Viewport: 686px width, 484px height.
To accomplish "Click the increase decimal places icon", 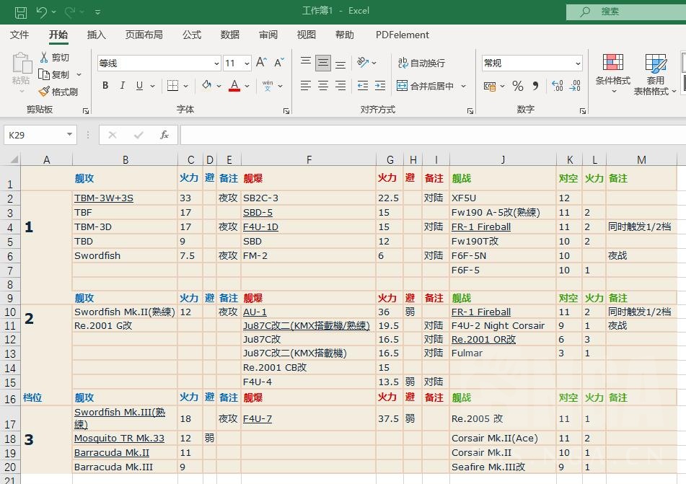I will [x=557, y=86].
